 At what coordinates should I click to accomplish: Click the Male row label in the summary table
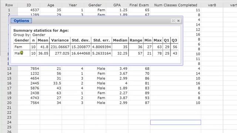coord(19,53)
